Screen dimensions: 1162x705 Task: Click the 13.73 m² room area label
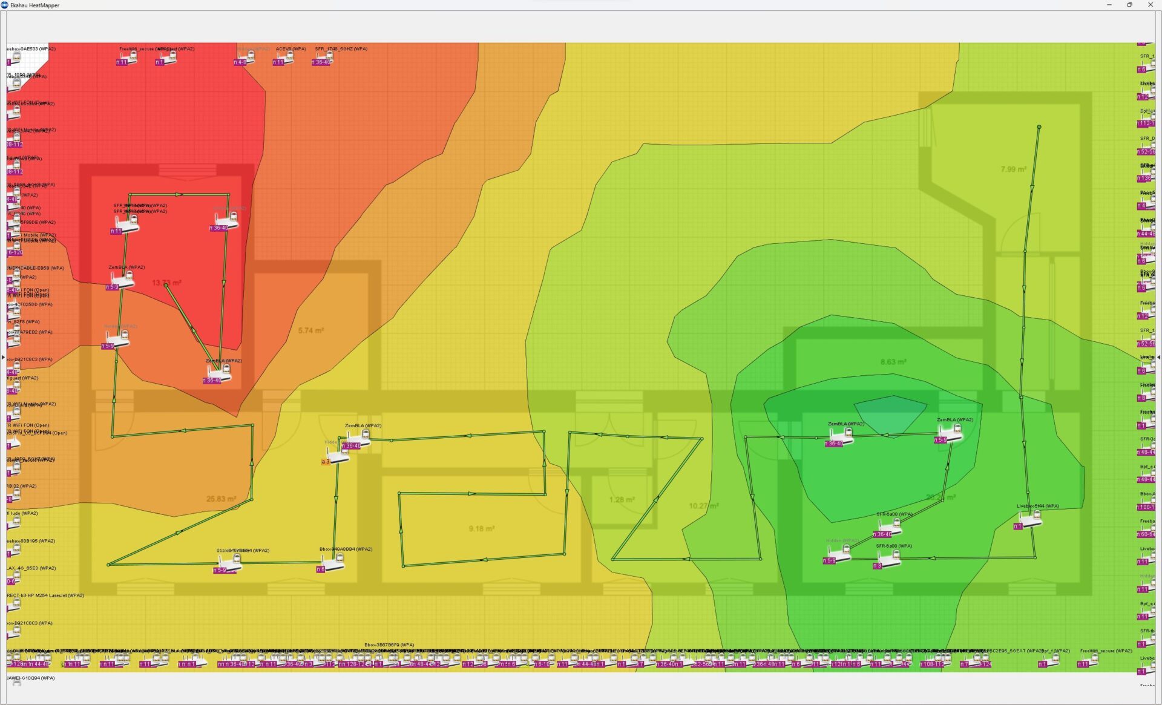167,283
